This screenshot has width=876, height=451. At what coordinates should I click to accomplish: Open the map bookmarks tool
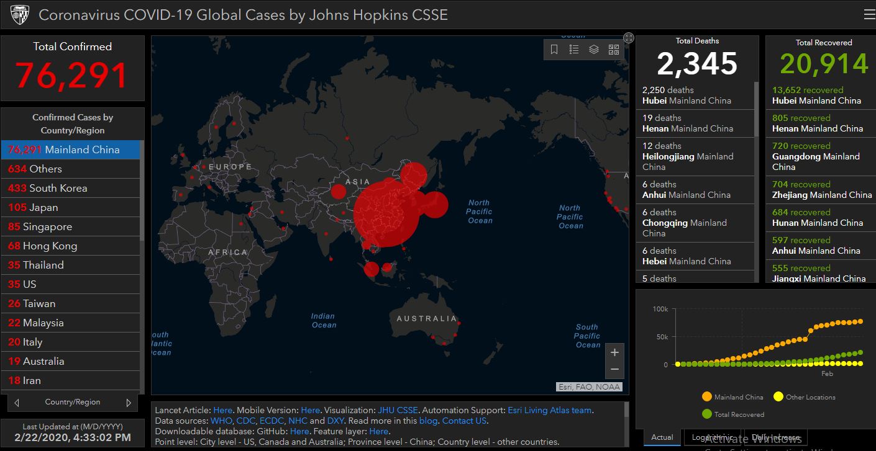coord(554,50)
